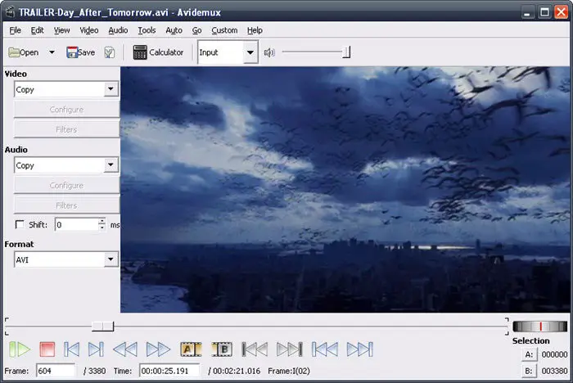
Task: Set selection marker A
Action: point(191,349)
